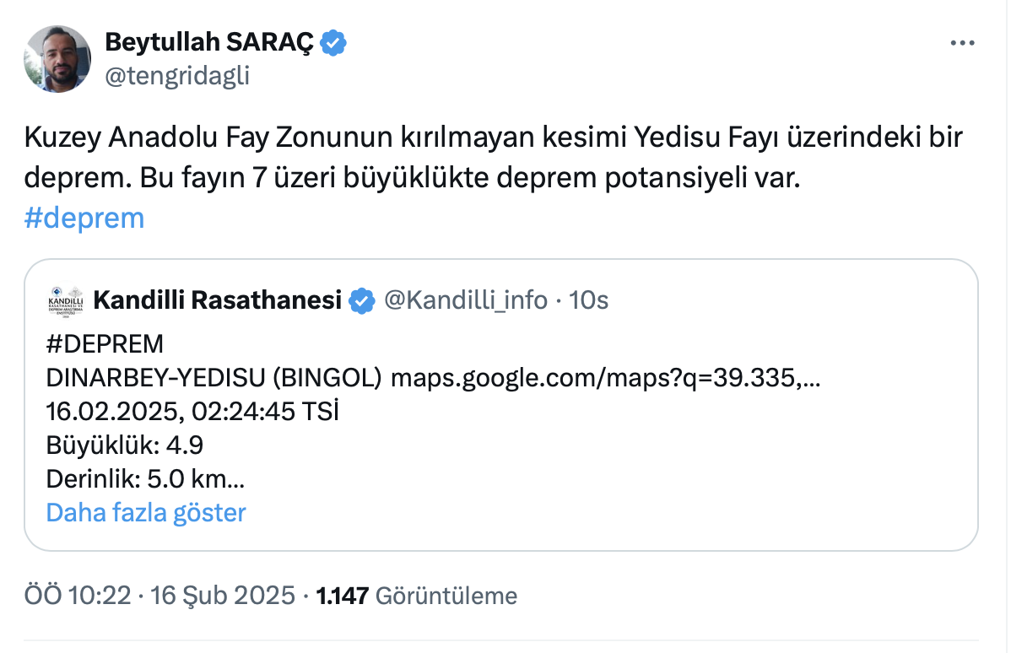The image size is (1011, 653).
Task: Click the @Kandilli_info handle
Action: (x=465, y=300)
